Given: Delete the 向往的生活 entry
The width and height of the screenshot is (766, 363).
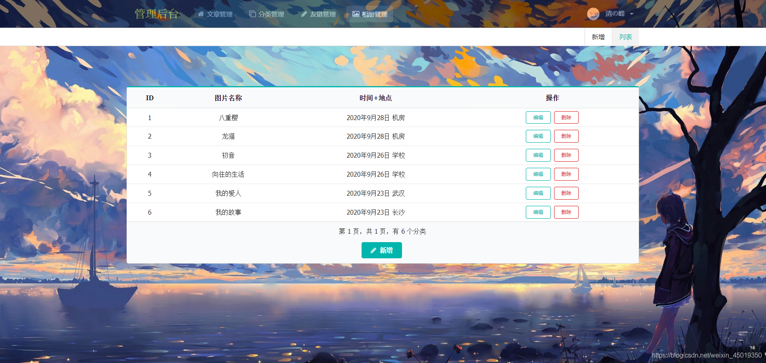Looking at the screenshot, I should [566, 174].
